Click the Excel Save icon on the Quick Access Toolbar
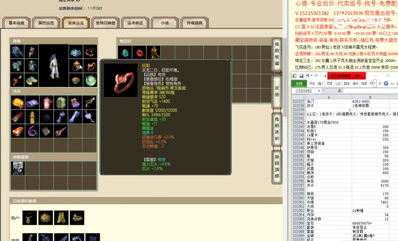 click(x=301, y=76)
